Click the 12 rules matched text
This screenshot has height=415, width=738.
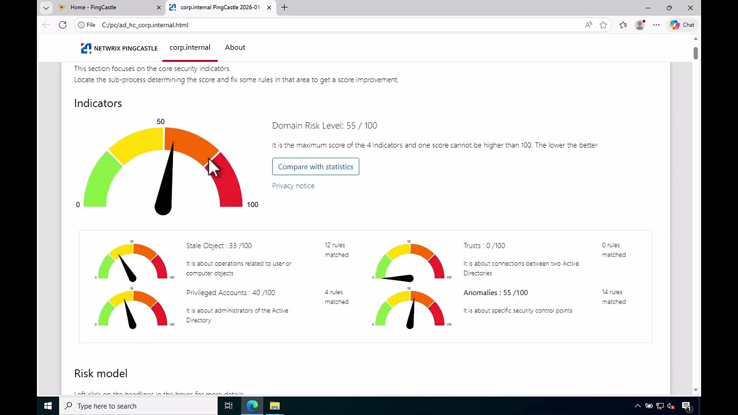337,250
